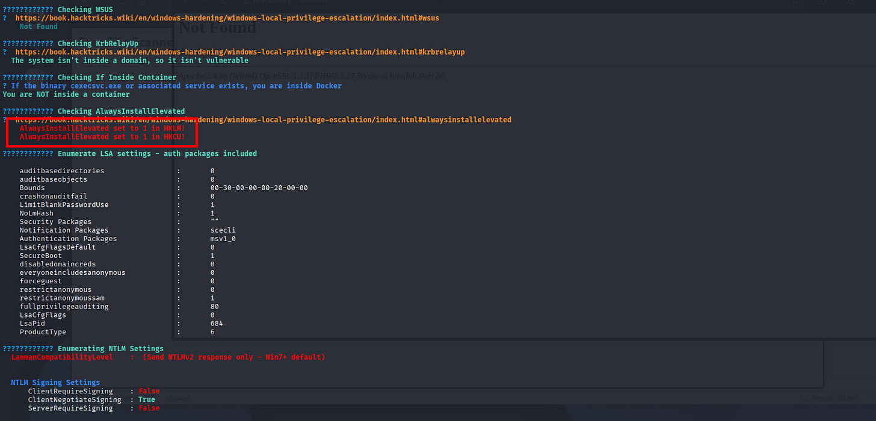Image resolution: width=876 pixels, height=421 pixels.
Task: Click the Bounds value 00-30-00-00-00-20-00-00
Action: pos(259,188)
